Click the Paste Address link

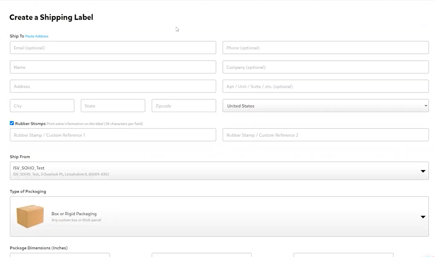click(37, 36)
